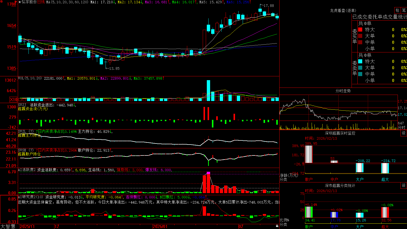Click the 超赢散户持仓 label
The image size is (407, 229).
[29, 154]
